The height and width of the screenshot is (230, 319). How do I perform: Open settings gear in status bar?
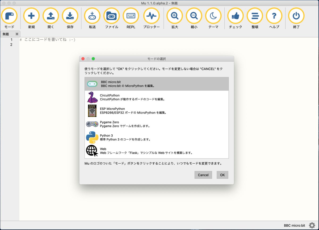coord(312,225)
